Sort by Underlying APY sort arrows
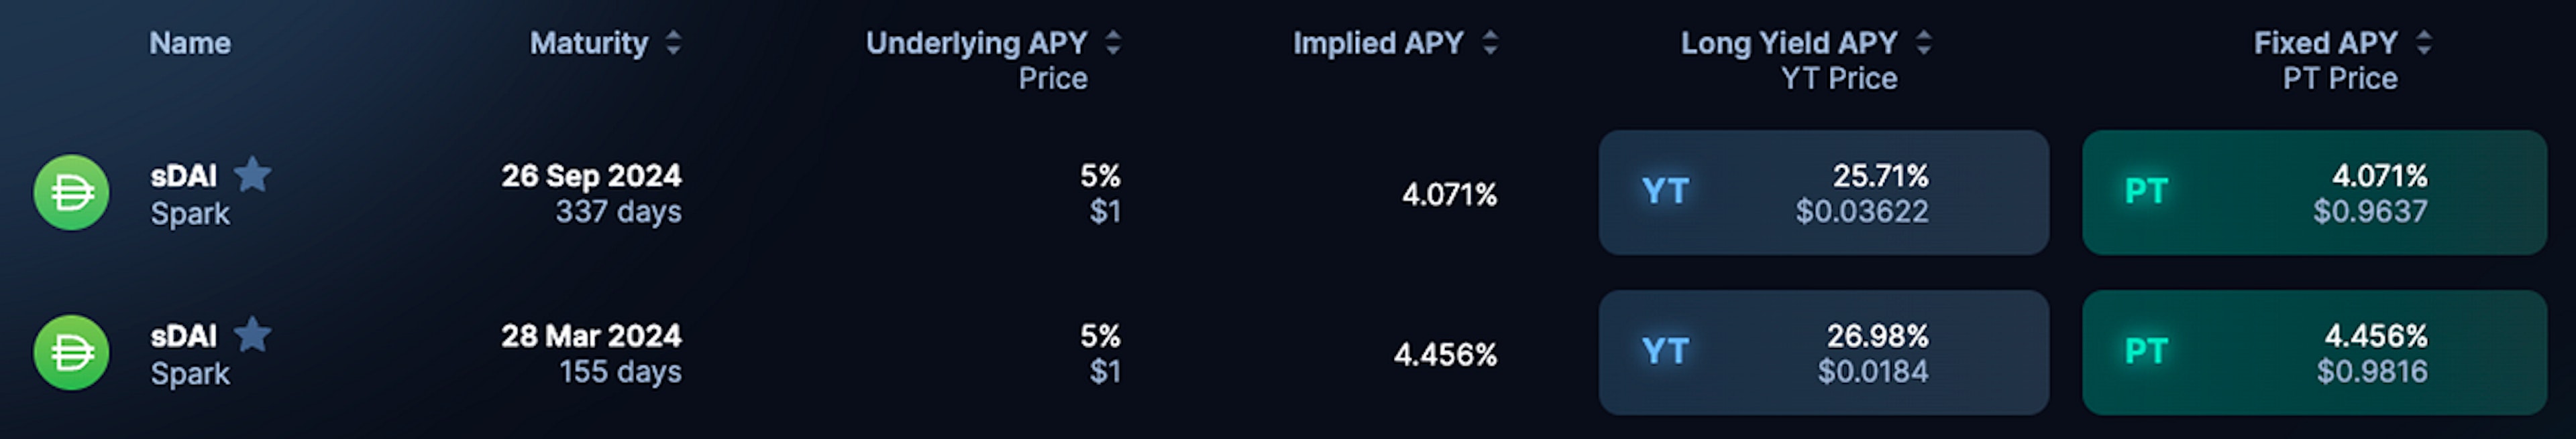2576x439 pixels. coord(1113,43)
